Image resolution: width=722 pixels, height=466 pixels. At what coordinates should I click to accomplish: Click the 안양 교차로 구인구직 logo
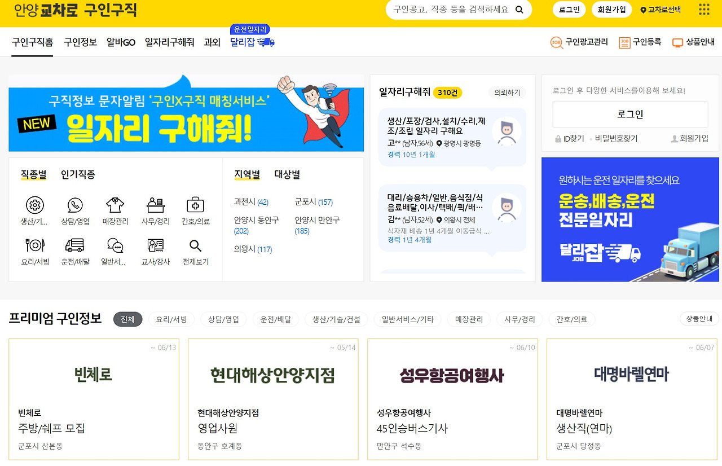75,10
